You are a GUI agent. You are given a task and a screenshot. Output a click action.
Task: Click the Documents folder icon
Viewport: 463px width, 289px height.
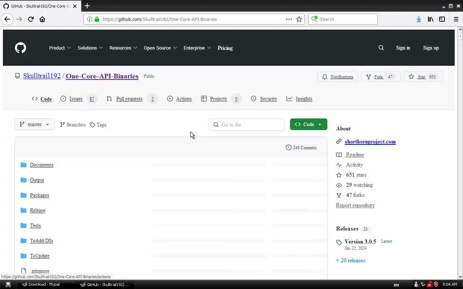24,165
